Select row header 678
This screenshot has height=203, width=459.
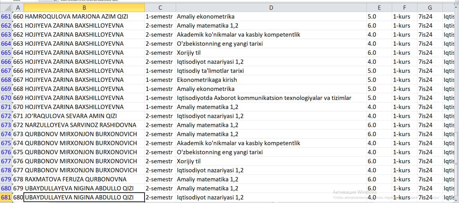click(6, 170)
